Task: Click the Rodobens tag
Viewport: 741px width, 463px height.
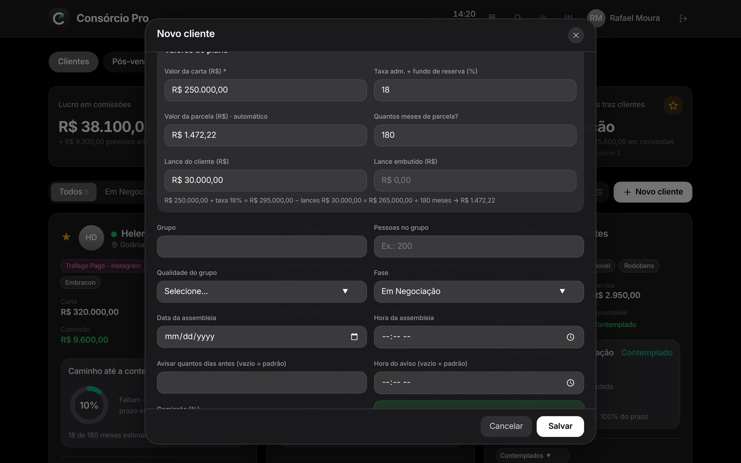Action: pos(639,266)
